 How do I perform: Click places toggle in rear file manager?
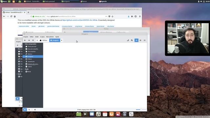tap(17, 99)
